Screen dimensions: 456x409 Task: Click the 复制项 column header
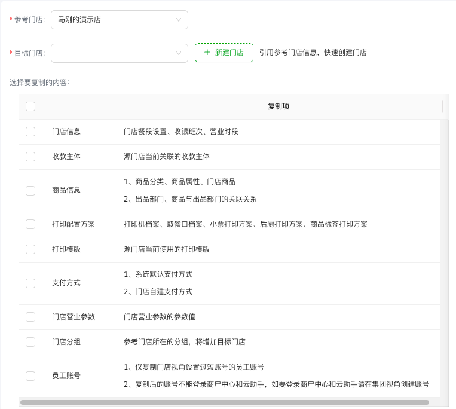[279, 106]
